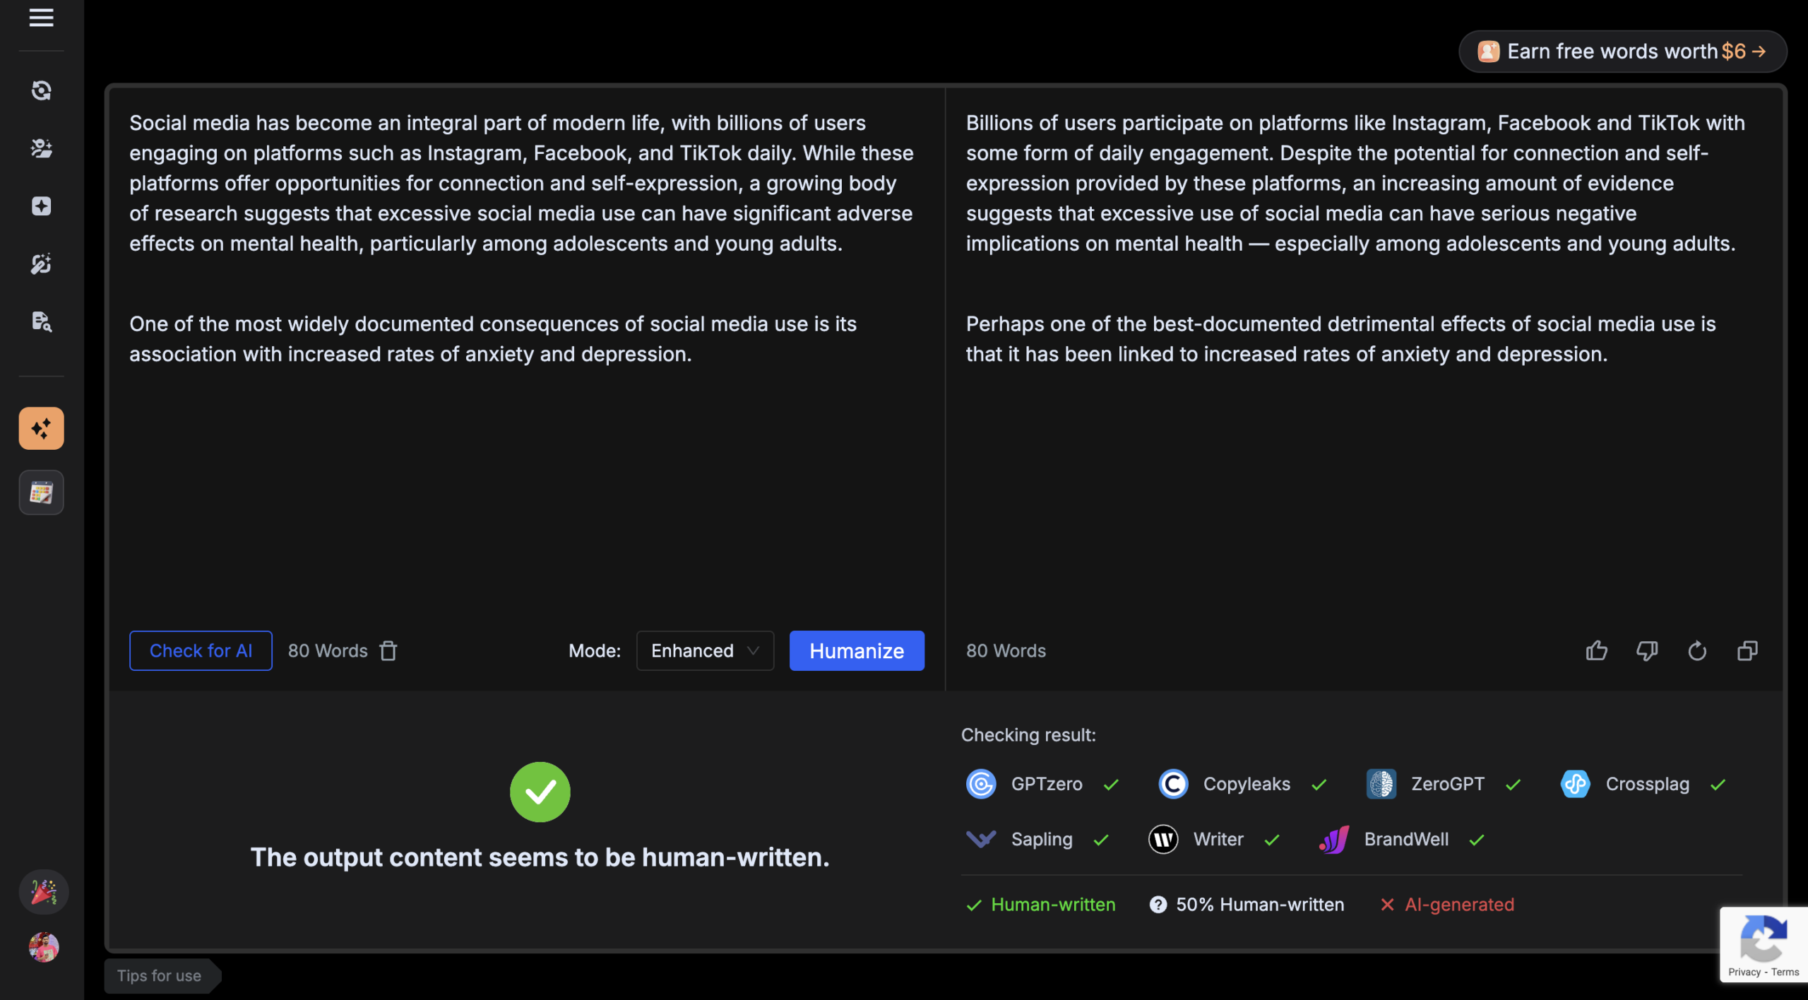The image size is (1808, 1000).
Task: Click the red AI-generated legend label
Action: point(1459,905)
